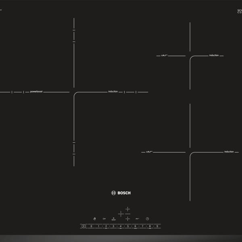The width and height of the screenshot is (242, 242).
Task: Choose heat level 4 on the scale
Action: (121, 226)
